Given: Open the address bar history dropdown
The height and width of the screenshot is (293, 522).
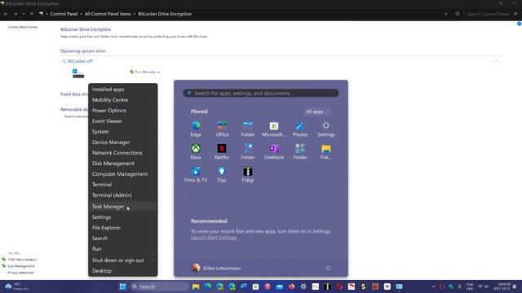Looking at the screenshot, I should [x=446, y=14].
